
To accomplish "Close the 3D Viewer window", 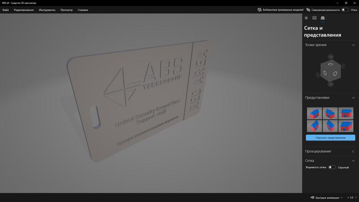I will (x=355, y=3).
